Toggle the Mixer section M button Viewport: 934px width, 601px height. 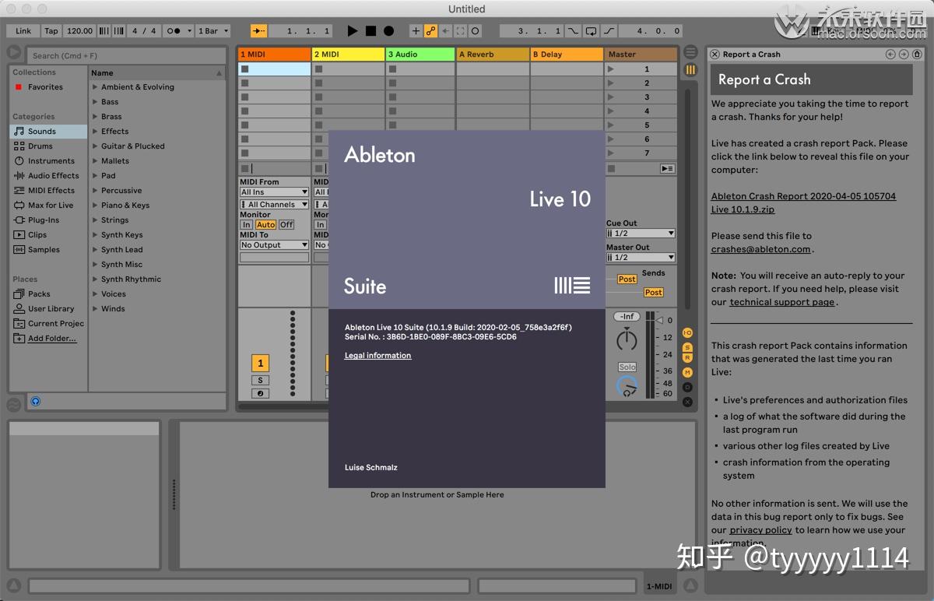687,373
